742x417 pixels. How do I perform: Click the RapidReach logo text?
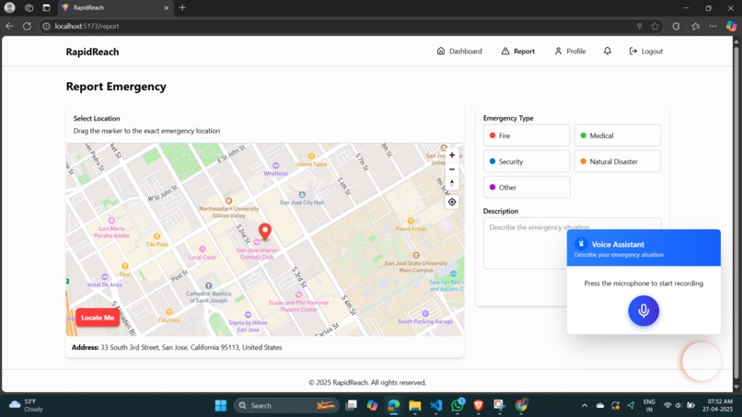coord(92,52)
